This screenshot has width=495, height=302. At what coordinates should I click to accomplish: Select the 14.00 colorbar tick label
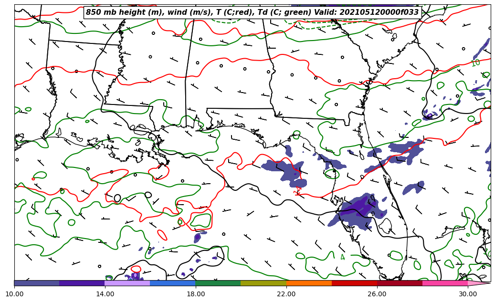(x=105, y=294)
